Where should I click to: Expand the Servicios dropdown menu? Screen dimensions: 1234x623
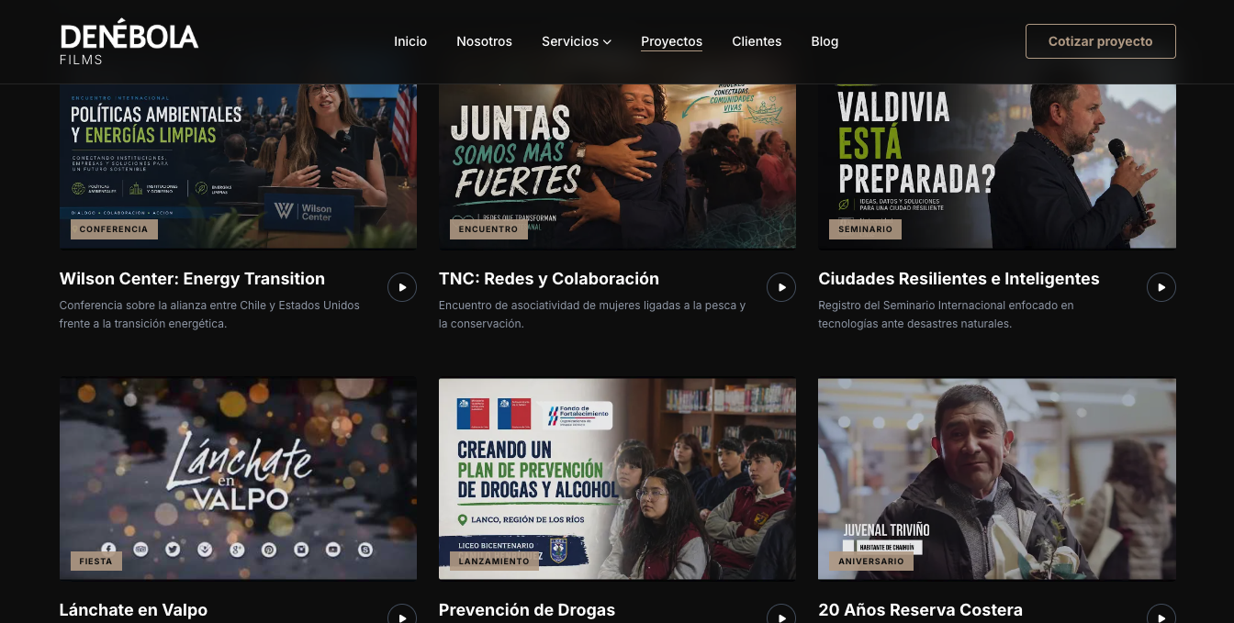point(577,41)
